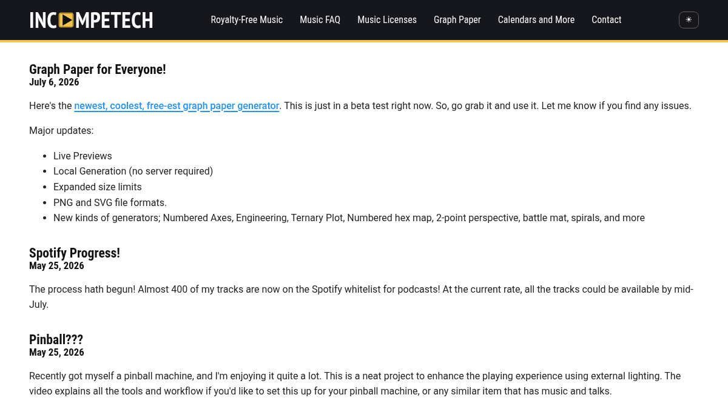Follow the newest graph paper generator link
The height and width of the screenshot is (409, 728).
coord(177,106)
